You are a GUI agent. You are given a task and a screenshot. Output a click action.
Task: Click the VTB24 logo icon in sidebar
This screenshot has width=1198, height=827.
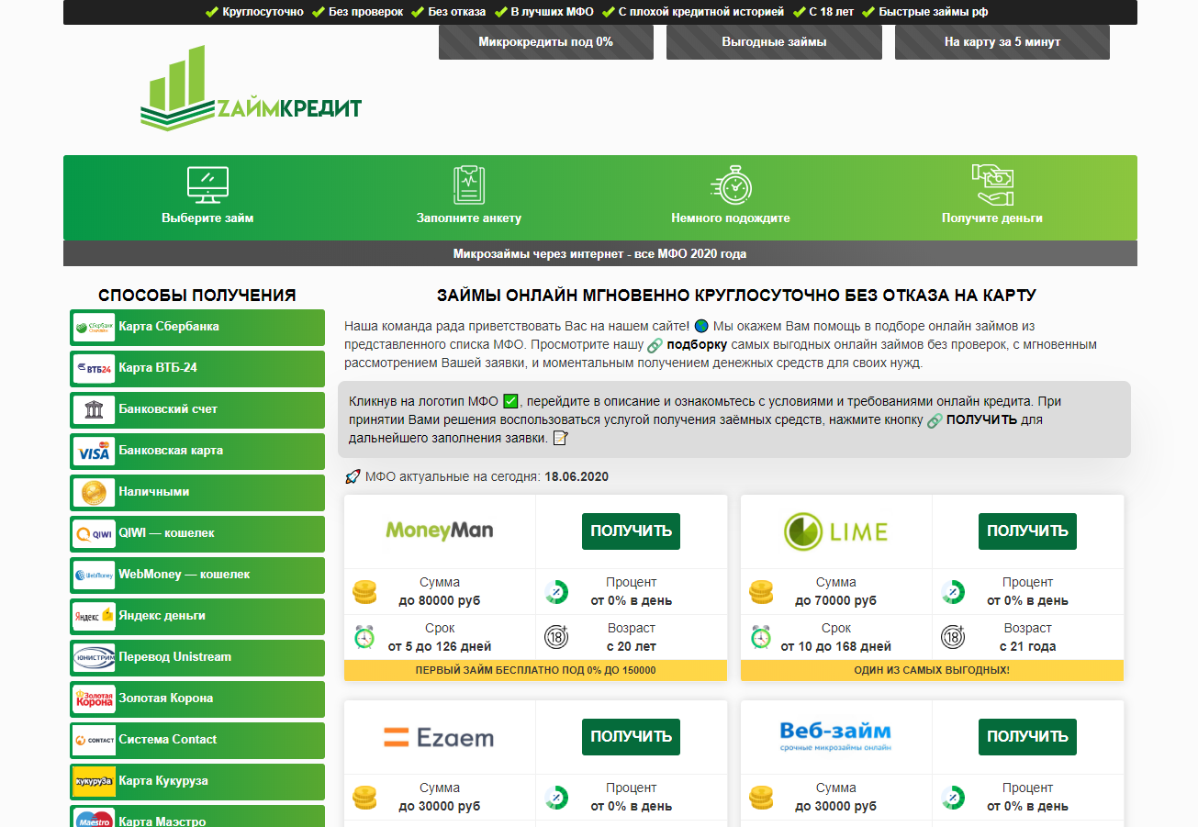(94, 368)
